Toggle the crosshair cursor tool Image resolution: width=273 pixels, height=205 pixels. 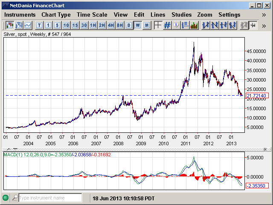[x=158, y=25]
